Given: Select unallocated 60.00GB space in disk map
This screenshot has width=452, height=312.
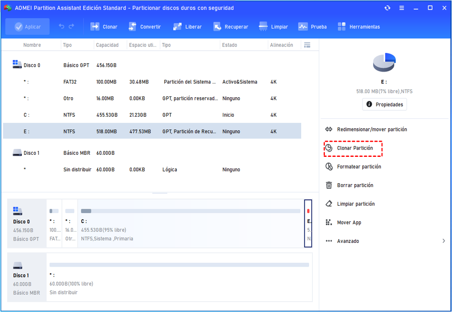Looking at the screenshot, I should 179,277.
